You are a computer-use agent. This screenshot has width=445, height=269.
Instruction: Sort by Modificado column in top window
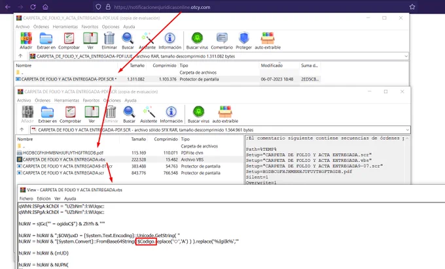pyautogui.click(x=272, y=65)
